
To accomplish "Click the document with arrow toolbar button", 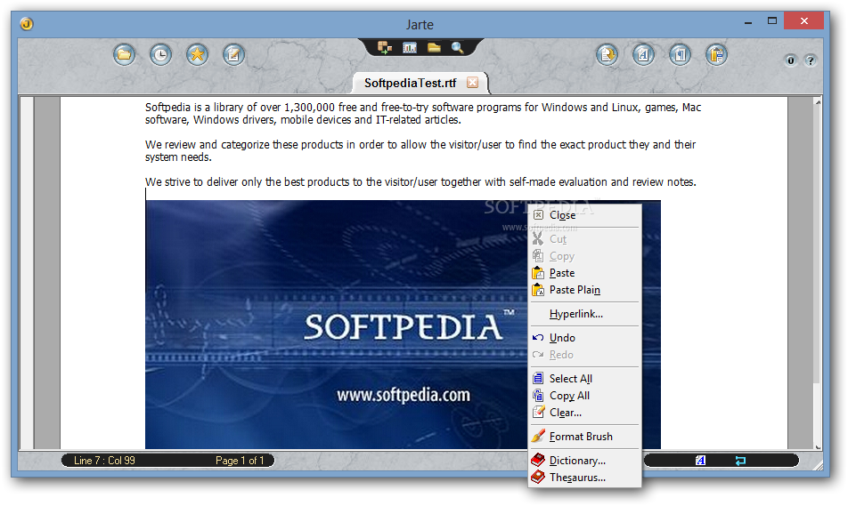I will click(x=607, y=54).
